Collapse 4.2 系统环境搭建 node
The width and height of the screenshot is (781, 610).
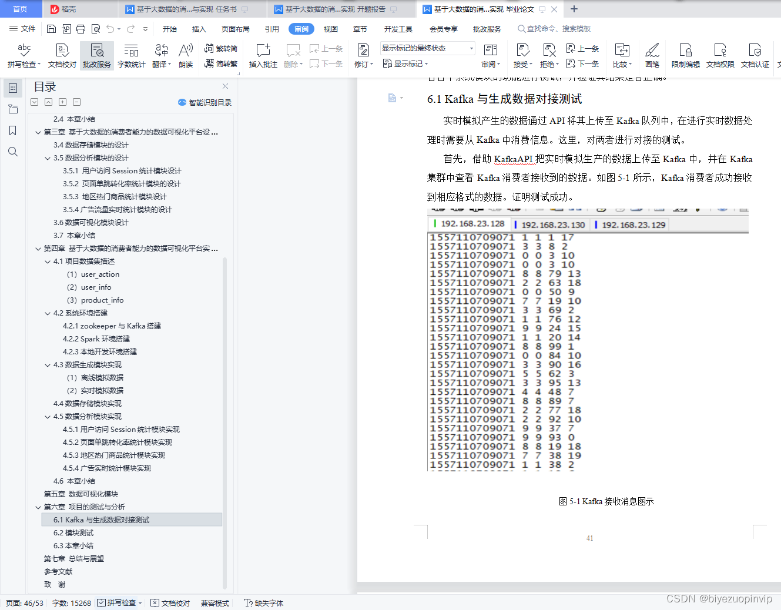click(x=48, y=313)
